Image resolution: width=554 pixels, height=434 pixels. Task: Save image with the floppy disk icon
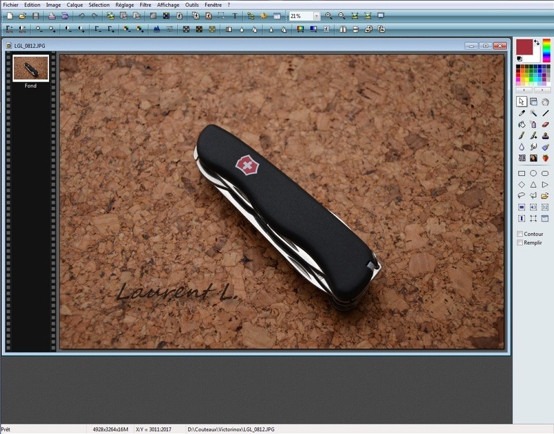pos(36,16)
